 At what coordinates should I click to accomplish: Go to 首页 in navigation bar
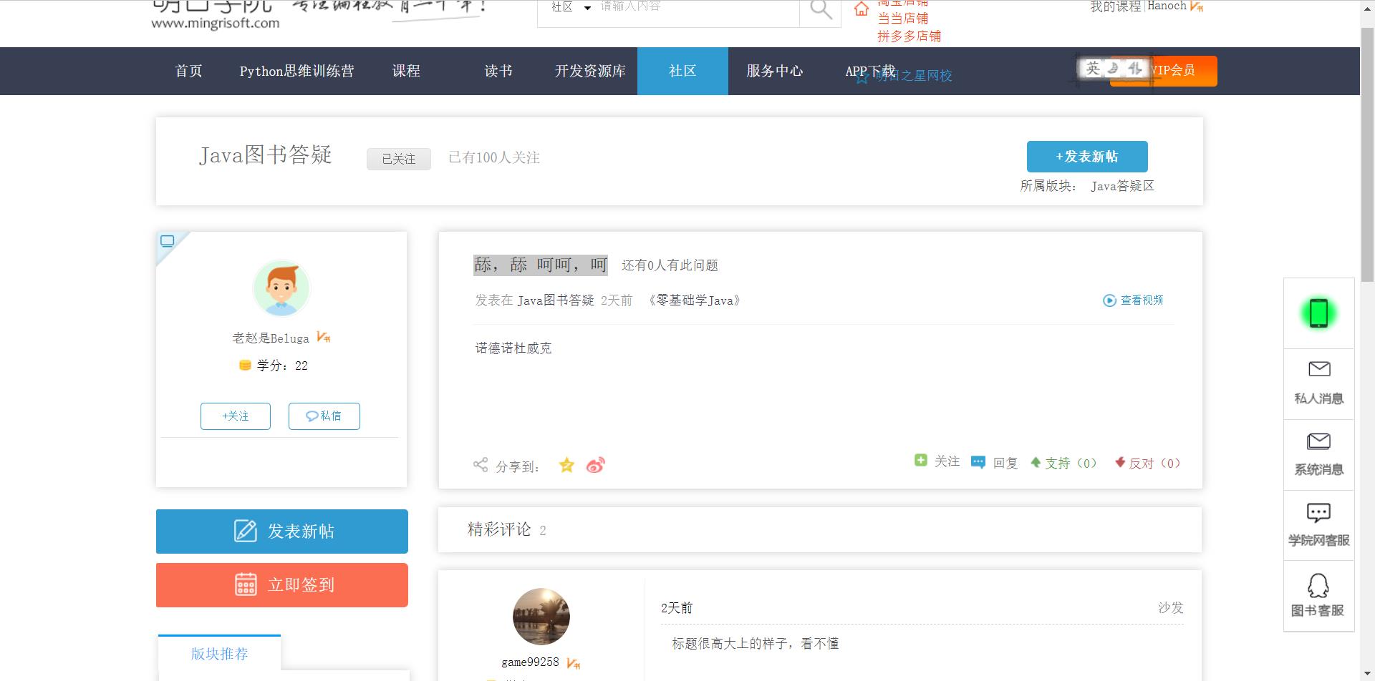[x=189, y=71]
